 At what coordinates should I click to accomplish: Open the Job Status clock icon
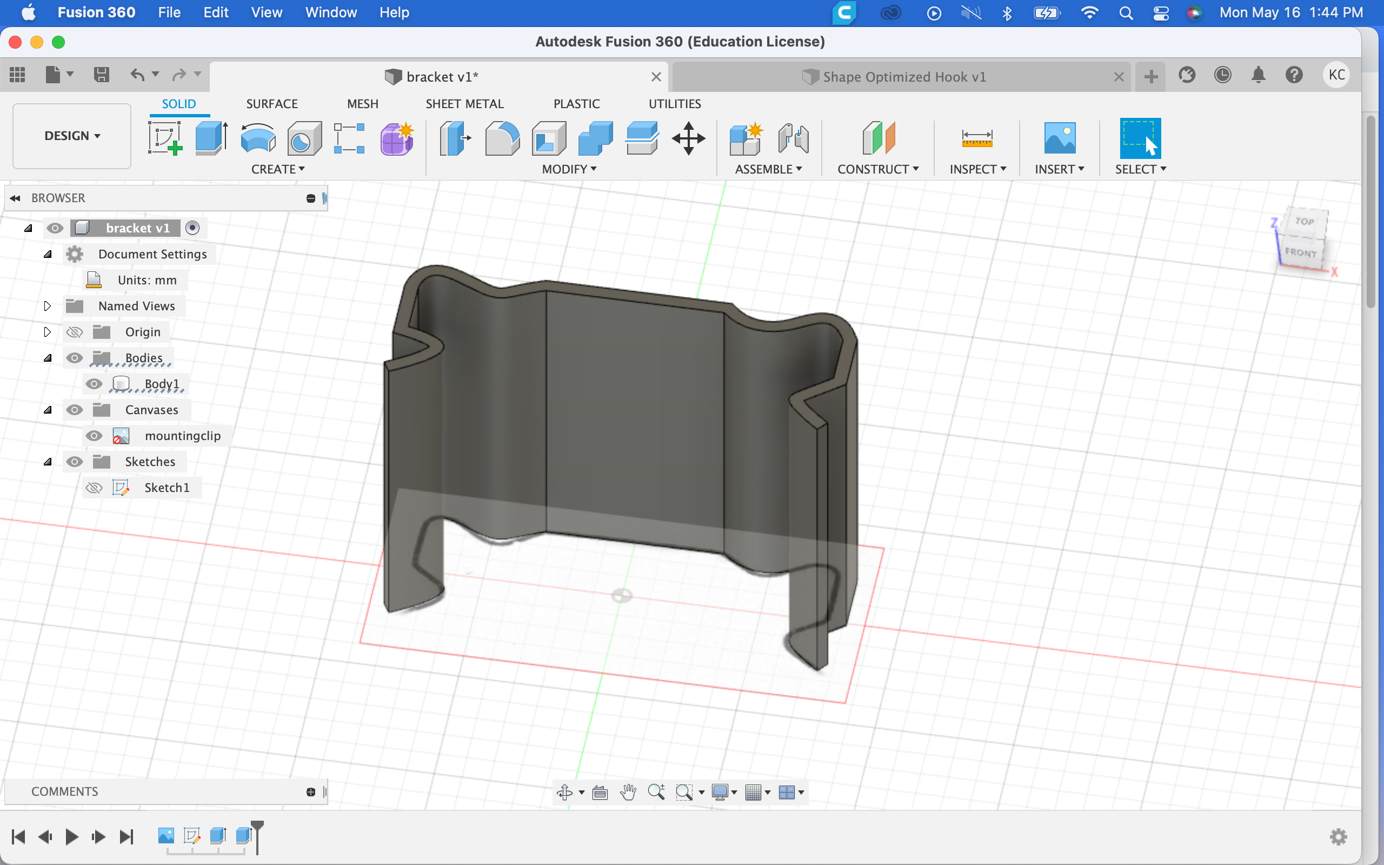1222,75
